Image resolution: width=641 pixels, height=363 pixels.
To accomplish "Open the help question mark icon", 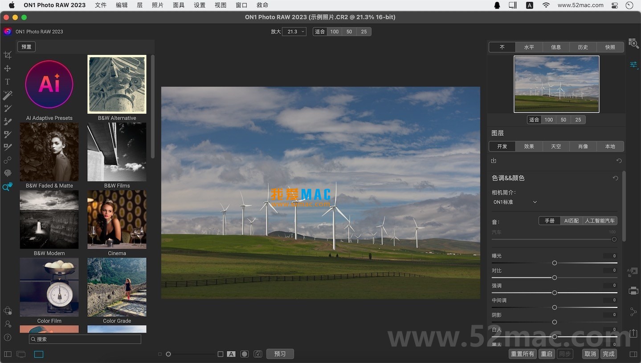I will click(8, 338).
